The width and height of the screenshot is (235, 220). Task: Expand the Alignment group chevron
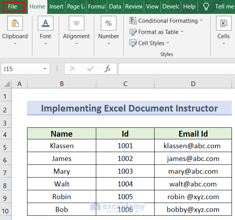pyautogui.click(x=77, y=43)
